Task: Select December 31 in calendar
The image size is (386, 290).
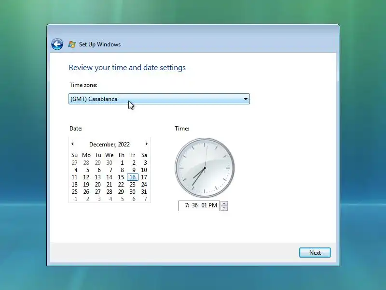Action: pos(144,191)
